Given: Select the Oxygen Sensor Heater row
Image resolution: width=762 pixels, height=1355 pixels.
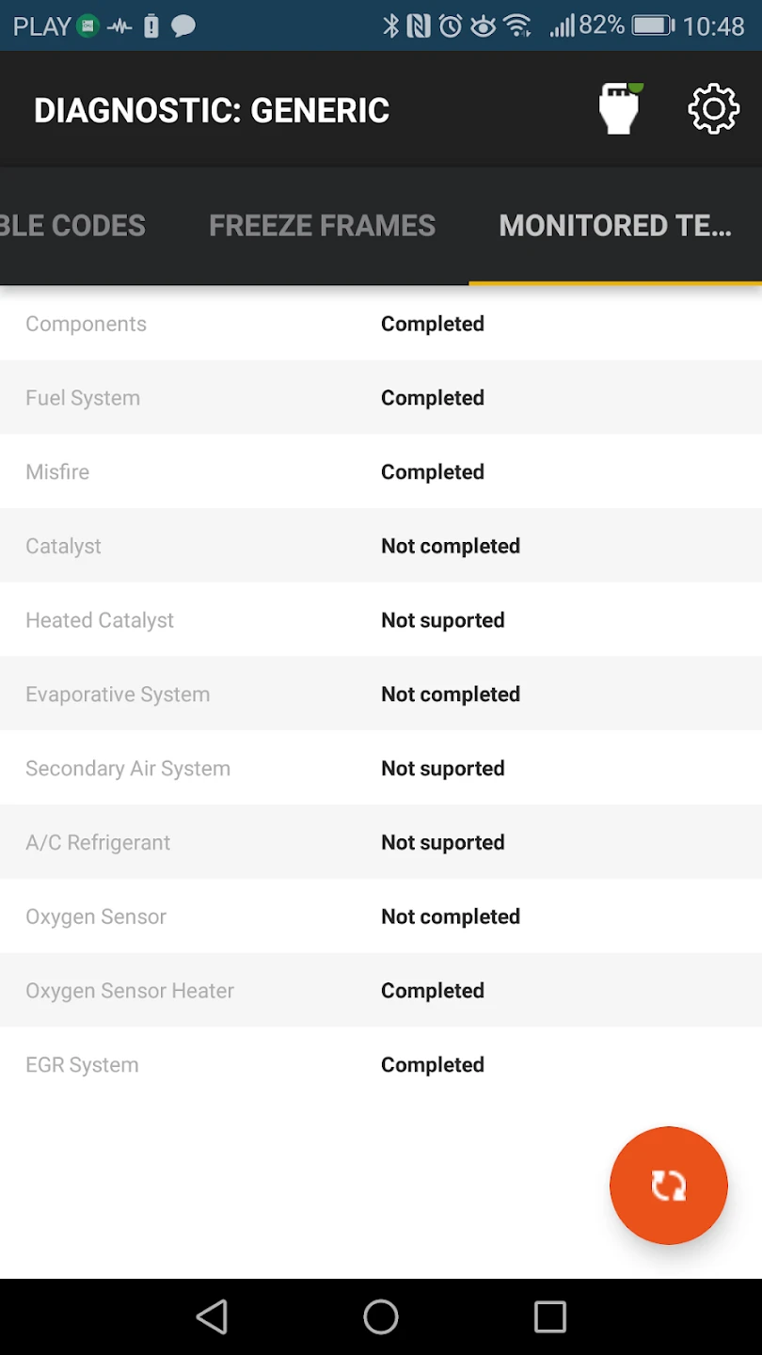Looking at the screenshot, I should pyautogui.click(x=381, y=991).
